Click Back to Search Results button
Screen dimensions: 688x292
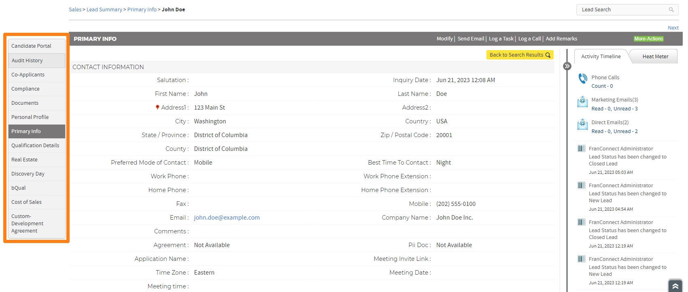pyautogui.click(x=520, y=55)
